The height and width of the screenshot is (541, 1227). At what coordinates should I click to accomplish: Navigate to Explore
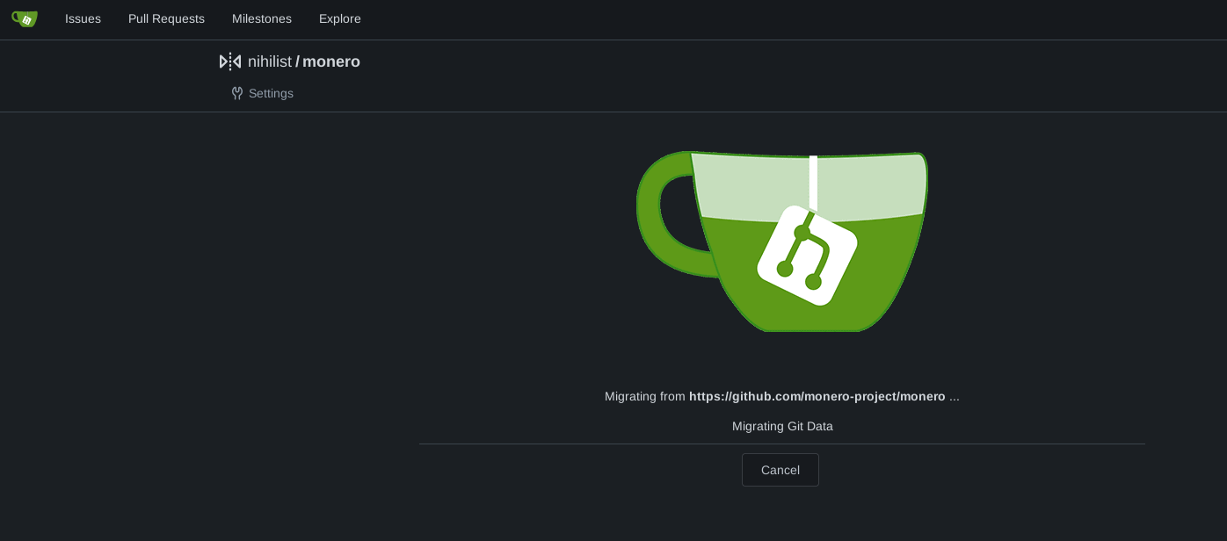(339, 18)
